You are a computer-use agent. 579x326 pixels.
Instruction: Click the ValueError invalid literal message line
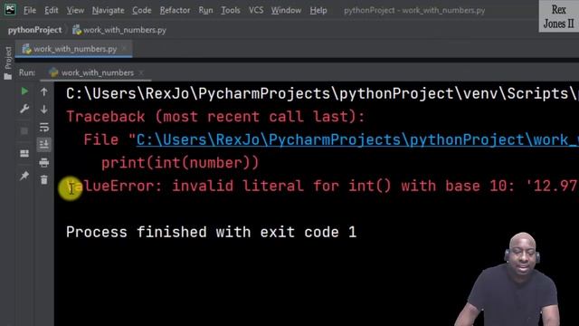coord(322,186)
